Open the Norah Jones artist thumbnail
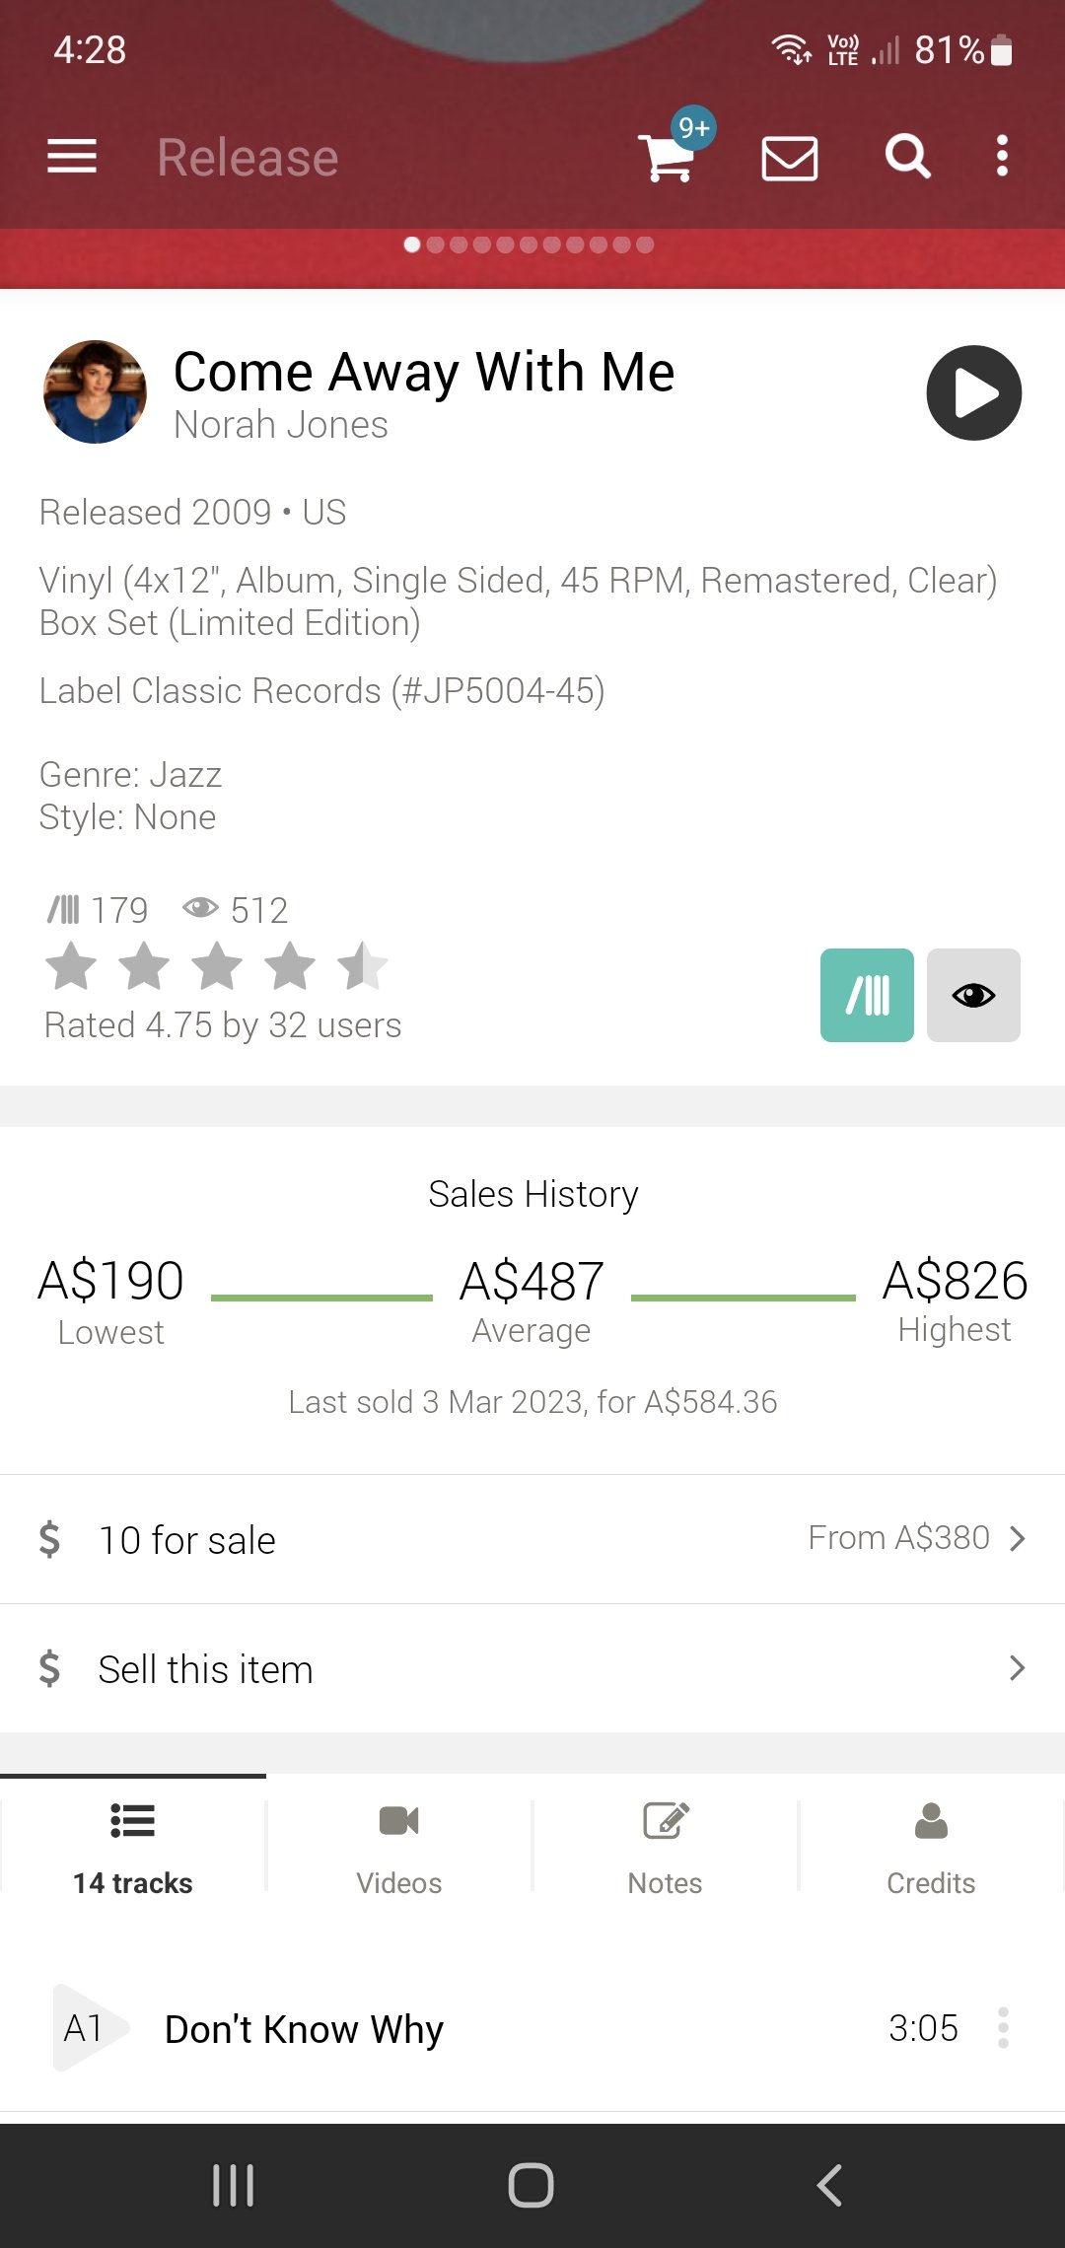The image size is (1065, 2248). (95, 392)
